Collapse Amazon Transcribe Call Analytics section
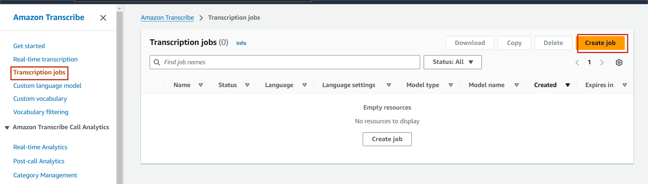The height and width of the screenshot is (184, 648). 7,127
